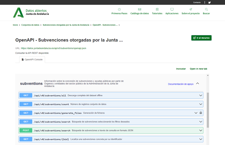Screen dimensions: 225x145
Task: Click the file icon in OpenAPI Console tab
Action: click(22, 59)
